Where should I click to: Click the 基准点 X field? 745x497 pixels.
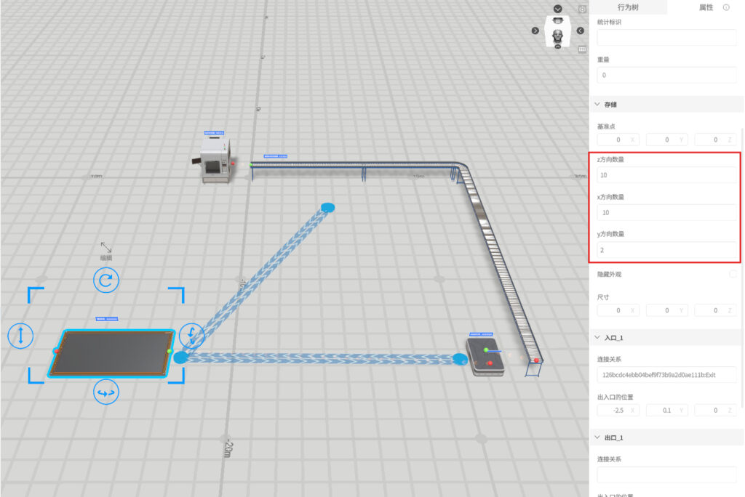(x=618, y=140)
